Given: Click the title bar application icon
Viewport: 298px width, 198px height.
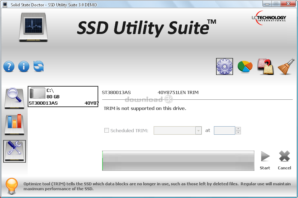Looking at the screenshot, I should pos(5,5).
